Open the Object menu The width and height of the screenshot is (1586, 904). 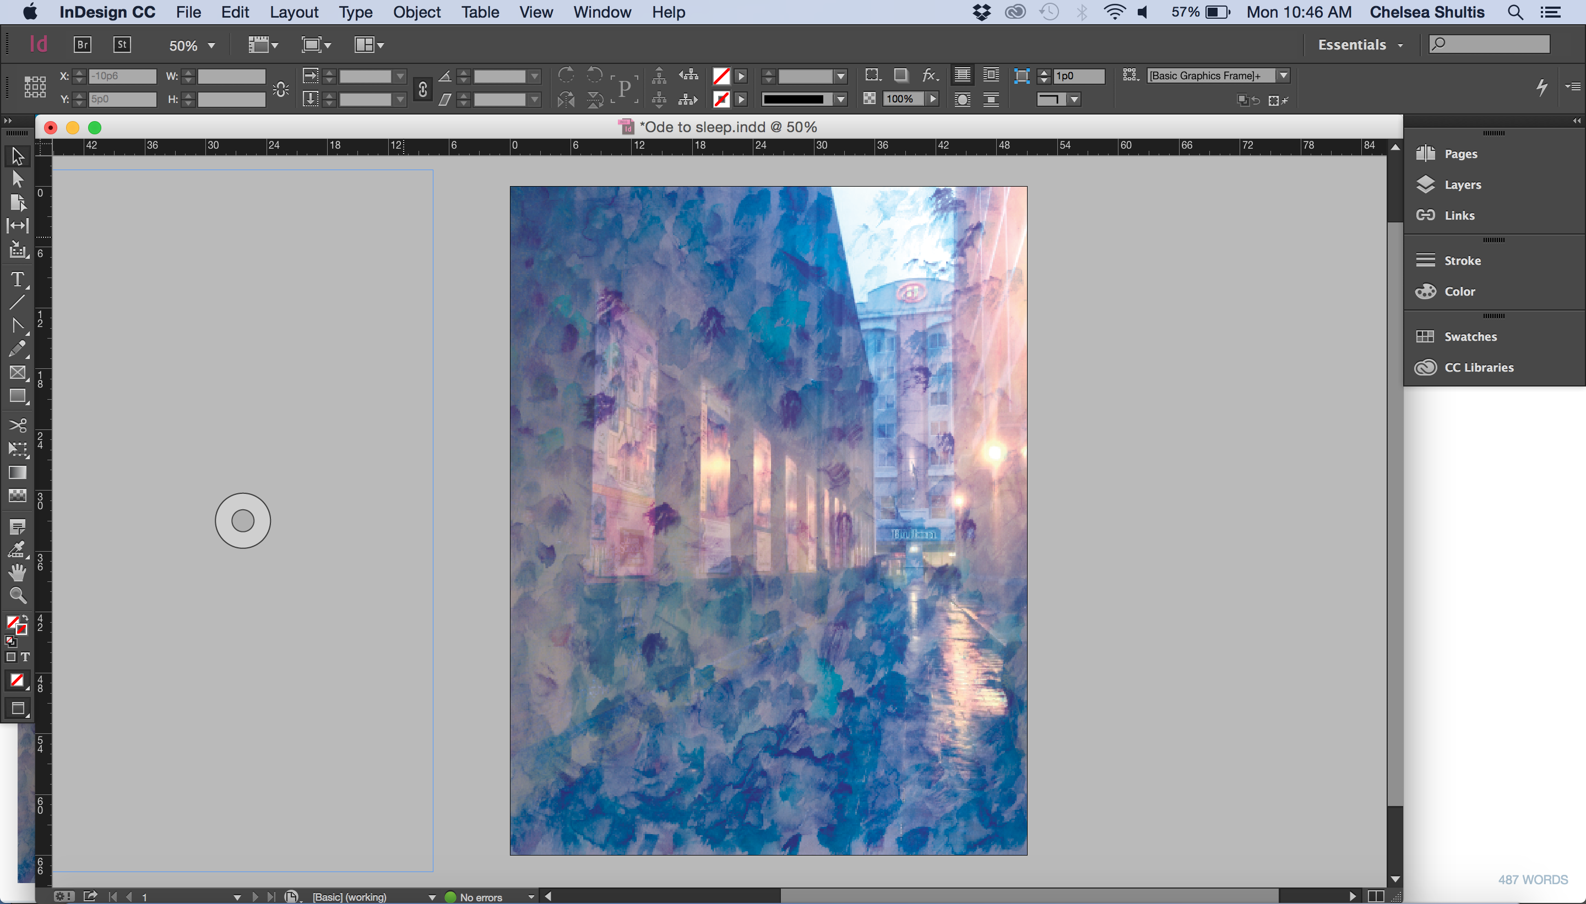(416, 13)
